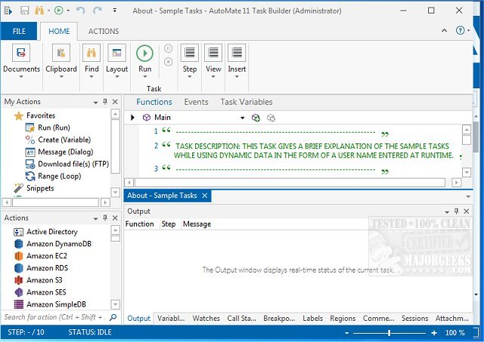Pin the My Actions panel

point(104,102)
